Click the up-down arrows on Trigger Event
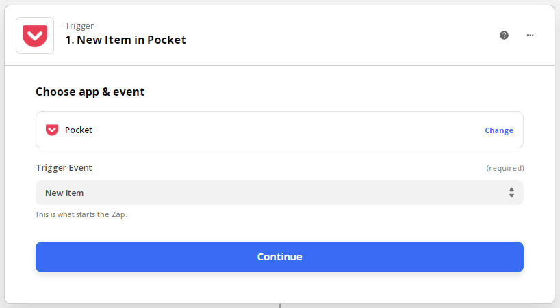 [x=511, y=193]
